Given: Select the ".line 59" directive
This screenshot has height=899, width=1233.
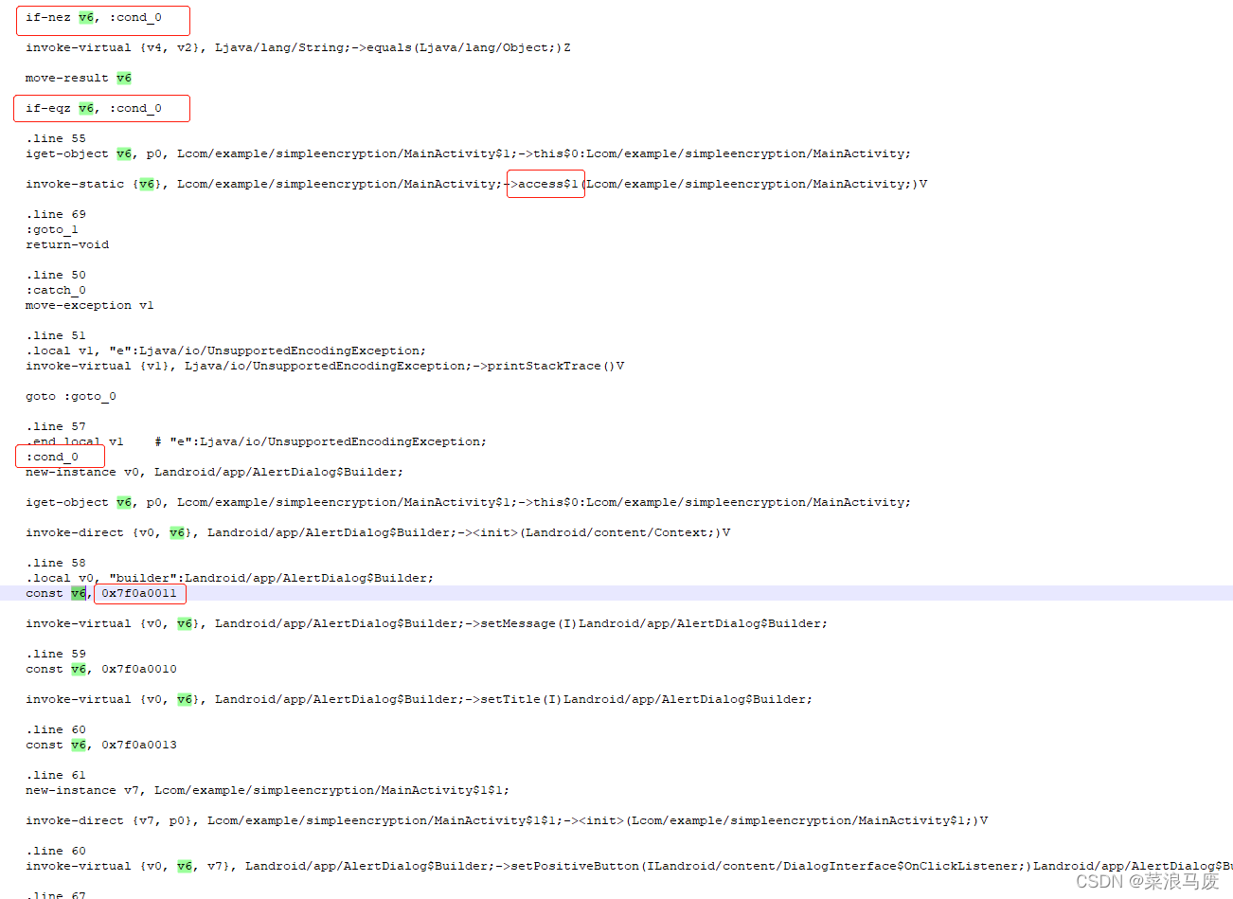Looking at the screenshot, I should point(56,654).
